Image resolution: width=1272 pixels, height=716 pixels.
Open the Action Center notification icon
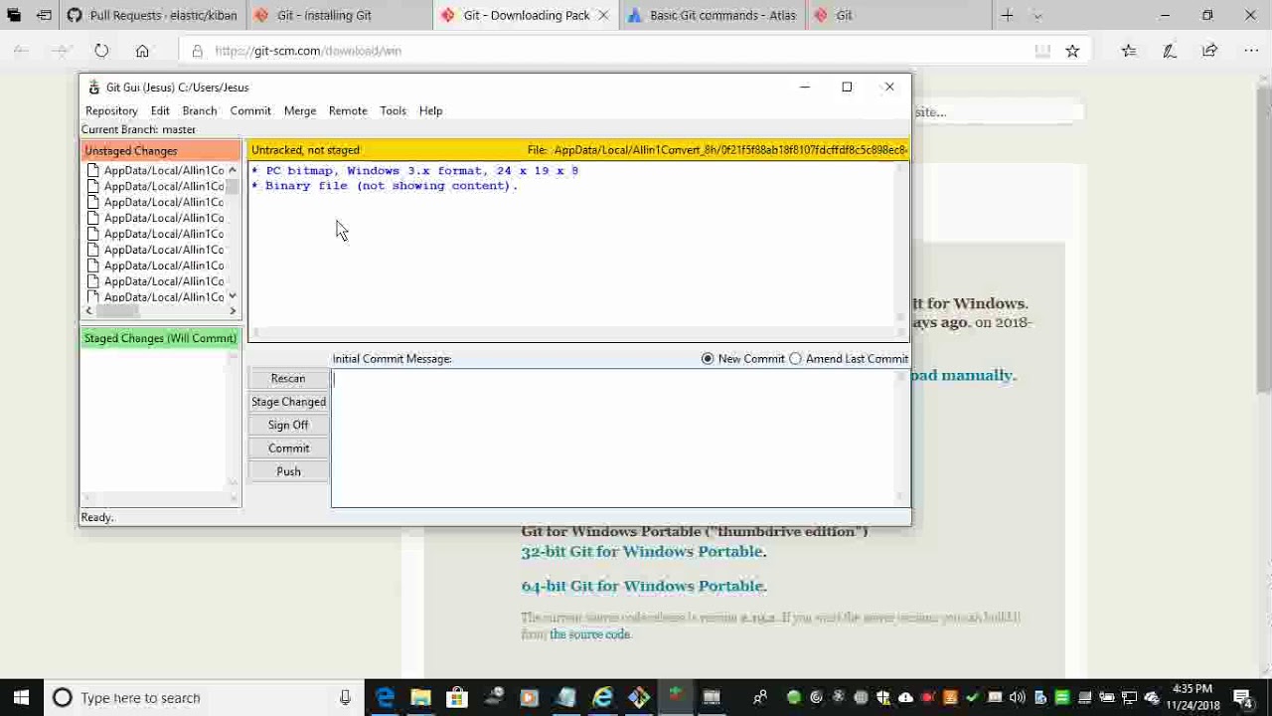tap(1242, 698)
